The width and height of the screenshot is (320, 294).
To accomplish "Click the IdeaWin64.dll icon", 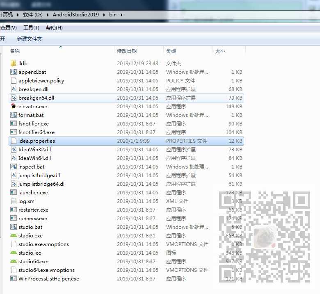I will [x=14, y=158].
